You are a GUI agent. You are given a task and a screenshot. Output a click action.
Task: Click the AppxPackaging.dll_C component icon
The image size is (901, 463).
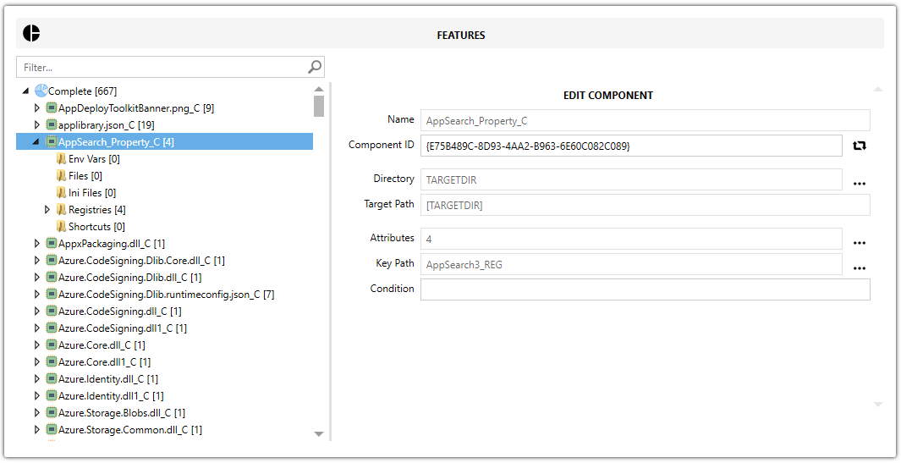click(51, 243)
